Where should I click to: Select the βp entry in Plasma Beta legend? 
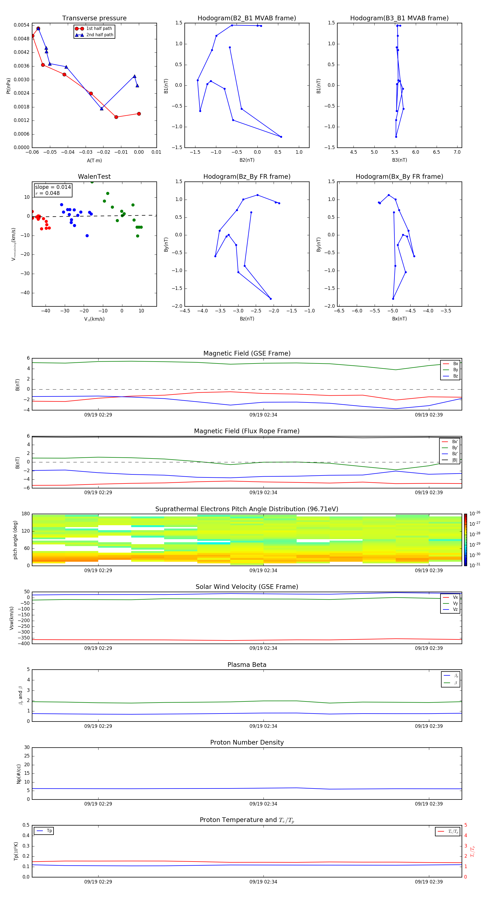tap(451, 676)
